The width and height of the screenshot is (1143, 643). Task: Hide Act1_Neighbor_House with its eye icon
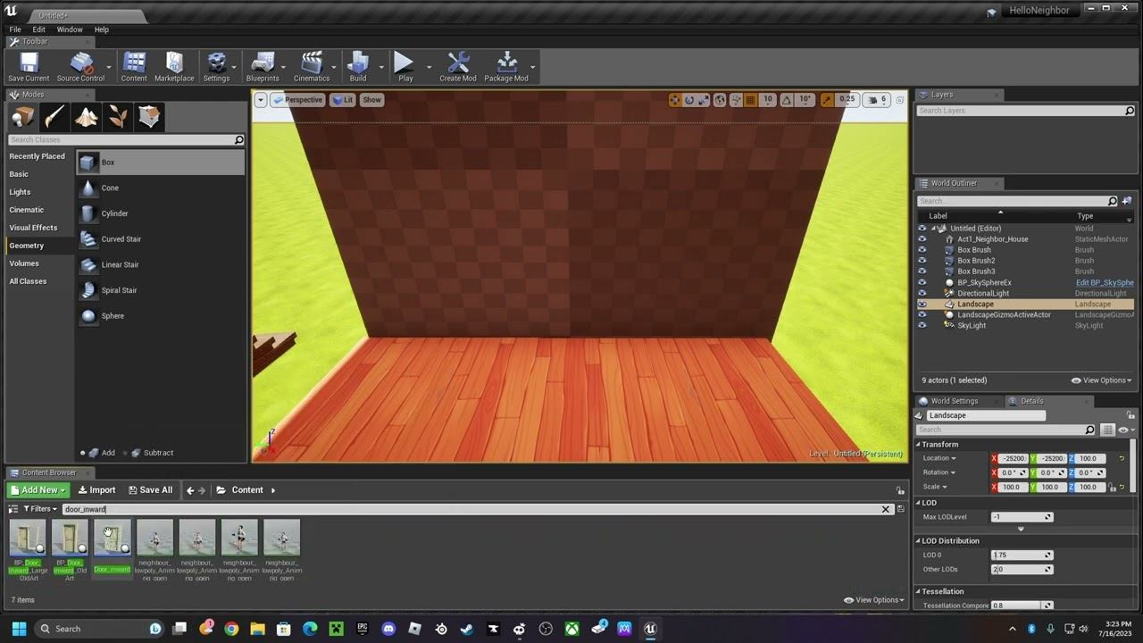point(922,239)
